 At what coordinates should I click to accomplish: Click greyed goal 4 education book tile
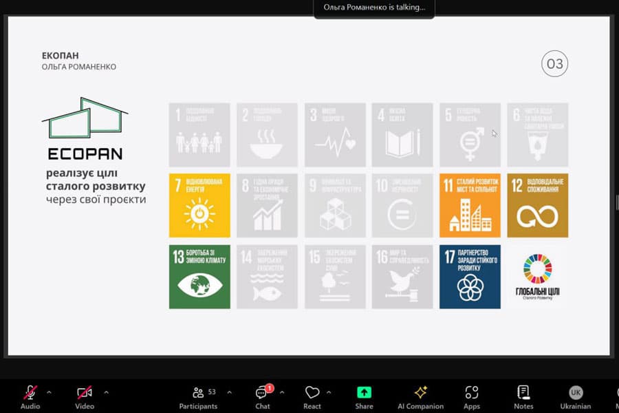coord(402,135)
